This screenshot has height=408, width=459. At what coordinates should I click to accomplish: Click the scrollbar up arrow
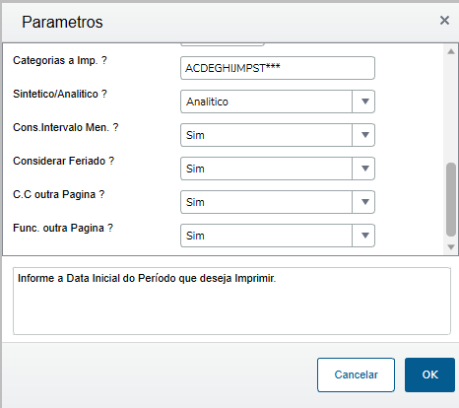pyautogui.click(x=451, y=51)
